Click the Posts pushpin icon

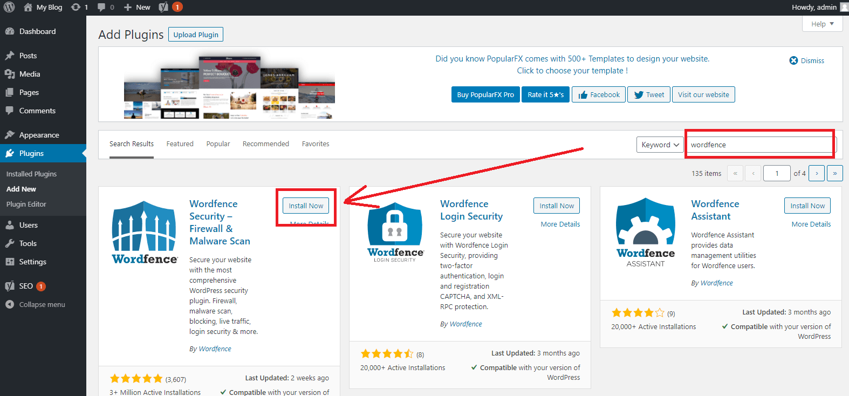[10, 56]
